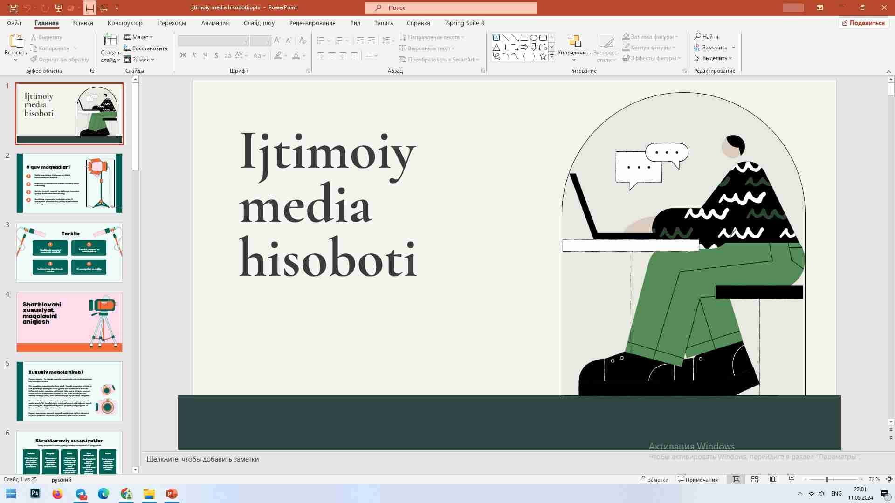Click Increase indent icon
The width and height of the screenshot is (895, 503).
[x=371, y=41]
